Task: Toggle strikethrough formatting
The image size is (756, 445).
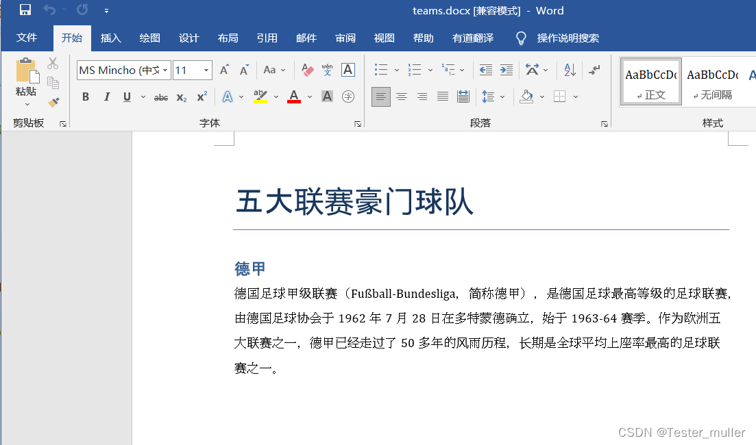Action: click(160, 97)
